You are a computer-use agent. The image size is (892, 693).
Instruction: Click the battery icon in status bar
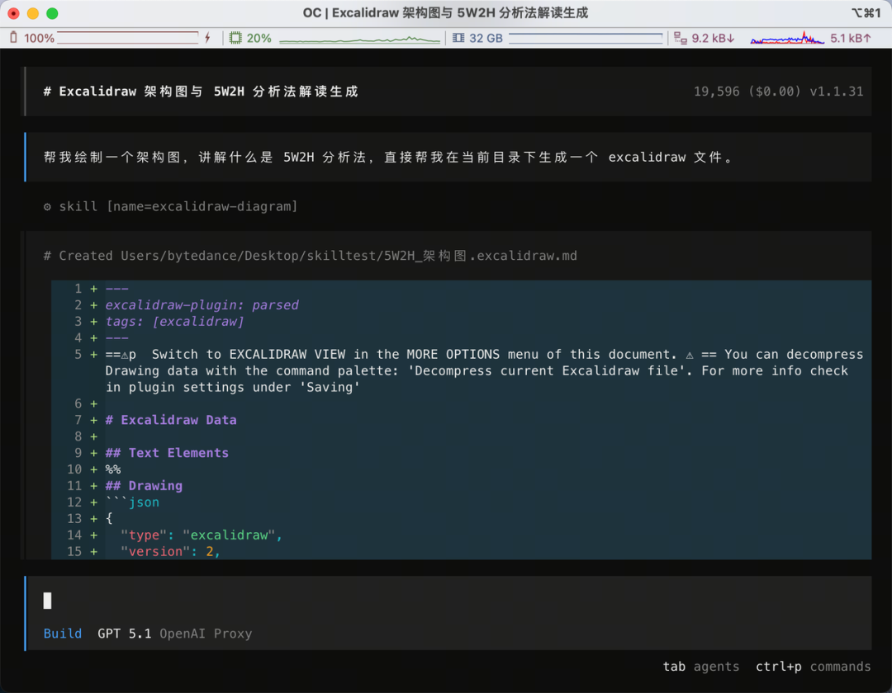click(x=14, y=37)
